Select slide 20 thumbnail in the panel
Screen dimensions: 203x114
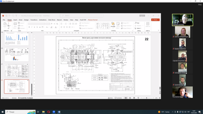[17, 55]
